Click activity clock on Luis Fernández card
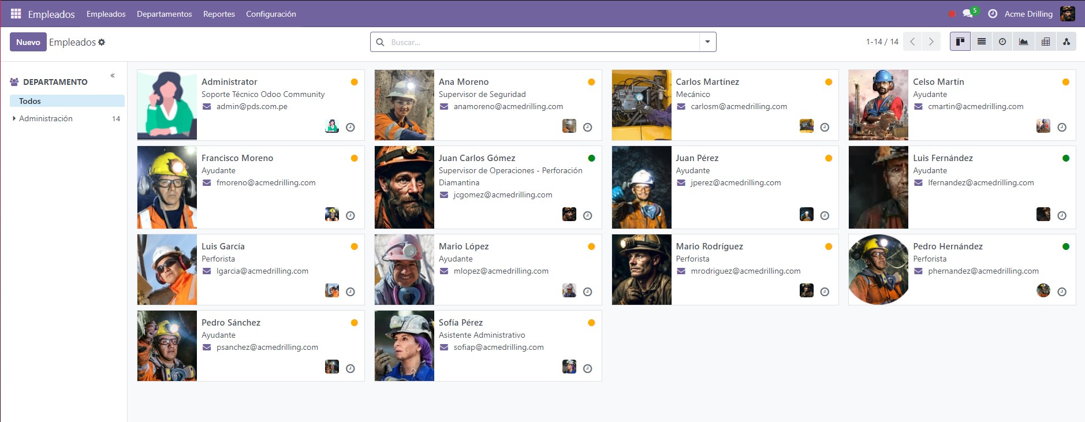Viewport: 1085px width, 422px height. (x=1062, y=216)
